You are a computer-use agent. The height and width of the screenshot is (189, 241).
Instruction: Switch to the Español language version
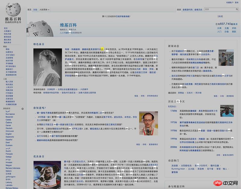tap(9, 139)
